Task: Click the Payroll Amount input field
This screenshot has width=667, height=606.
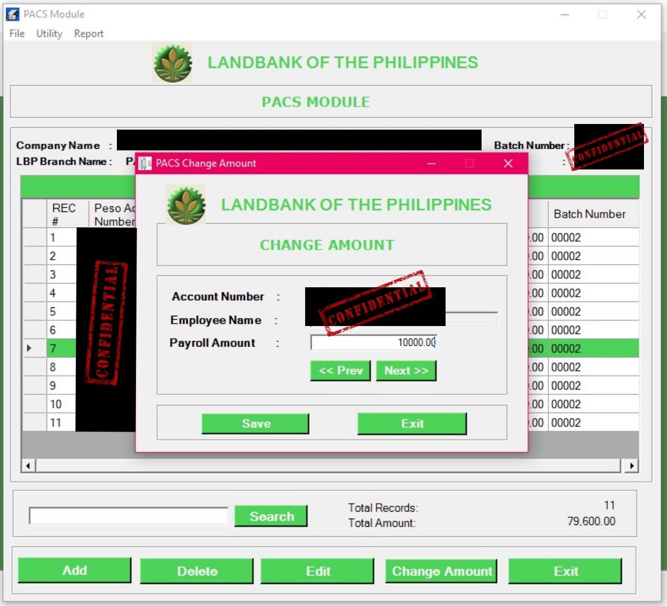Action: (374, 342)
